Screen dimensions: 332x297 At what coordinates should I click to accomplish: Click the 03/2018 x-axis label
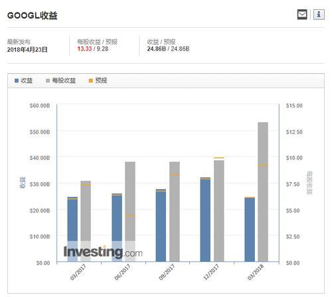(256, 272)
